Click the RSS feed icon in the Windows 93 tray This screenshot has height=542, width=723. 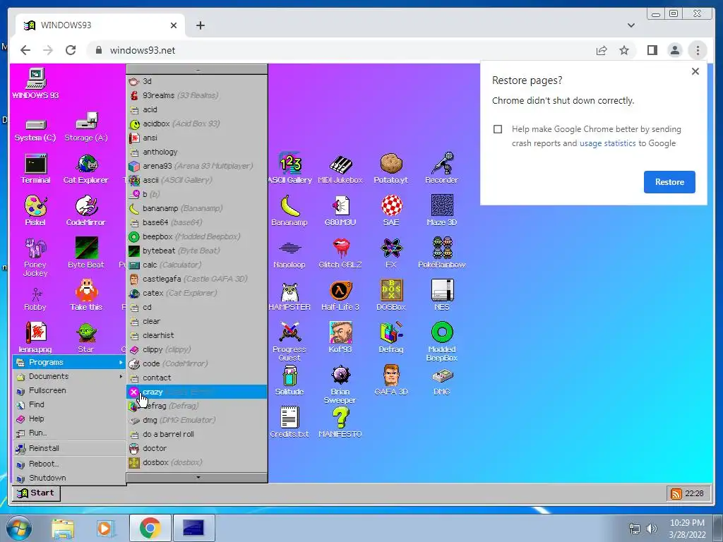(x=676, y=494)
